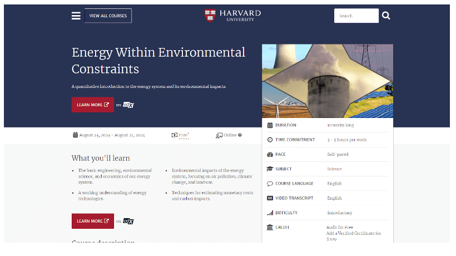The height and width of the screenshot is (256, 456).
Task: Click the calendar icon beside the course dates
Action: tap(75, 135)
